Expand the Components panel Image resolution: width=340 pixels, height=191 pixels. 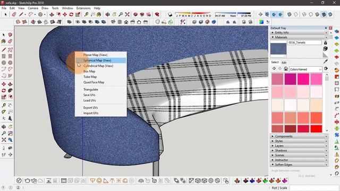[x=299, y=136]
